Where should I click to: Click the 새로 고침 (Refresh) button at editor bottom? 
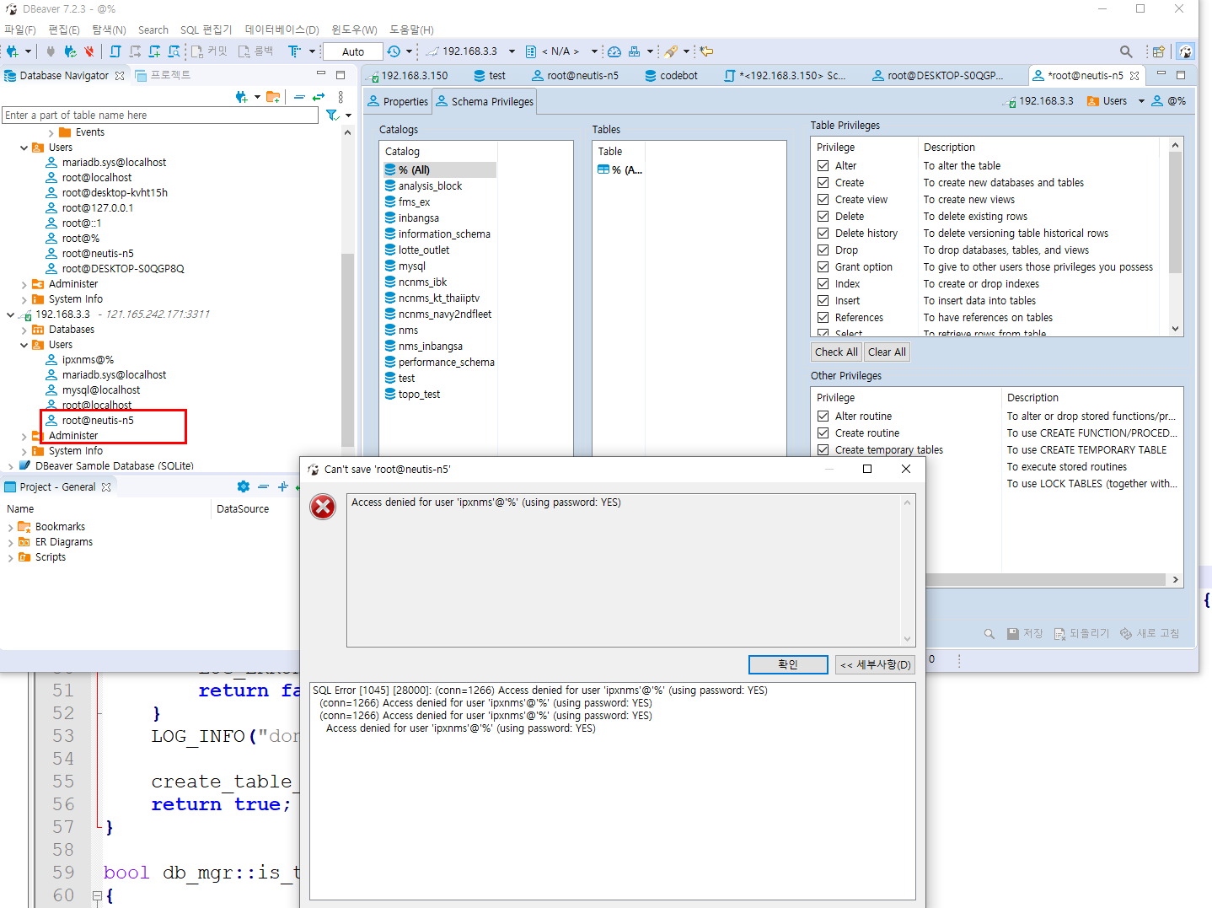[1150, 633]
